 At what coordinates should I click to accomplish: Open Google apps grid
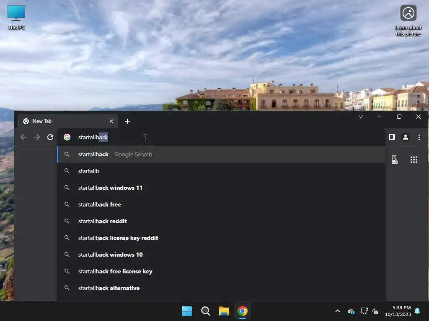point(414,160)
